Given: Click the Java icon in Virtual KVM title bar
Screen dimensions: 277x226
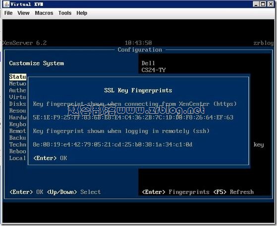Looking at the screenshot, I should 6,4.
